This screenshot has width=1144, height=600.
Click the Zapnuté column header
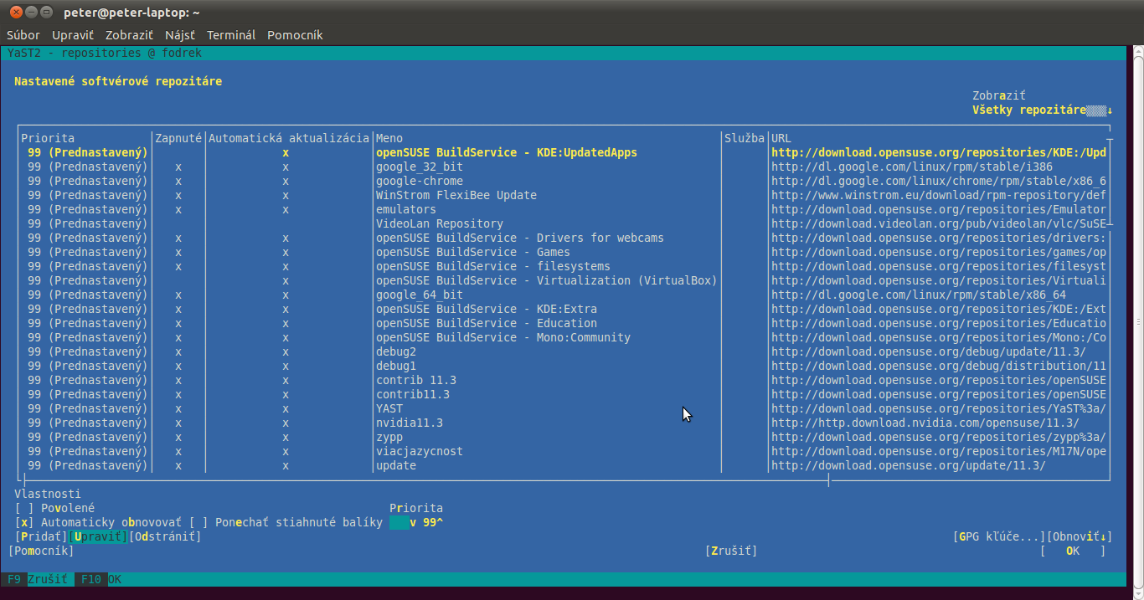(178, 138)
